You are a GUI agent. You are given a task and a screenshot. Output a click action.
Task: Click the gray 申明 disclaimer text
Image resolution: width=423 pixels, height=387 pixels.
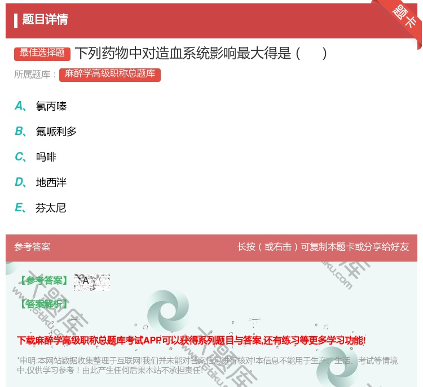coord(207,365)
